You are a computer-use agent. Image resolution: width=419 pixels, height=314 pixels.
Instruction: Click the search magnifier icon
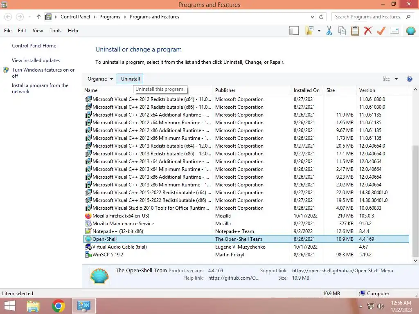point(408,17)
